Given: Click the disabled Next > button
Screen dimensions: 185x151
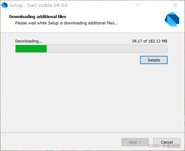Looking at the screenshot, I should pos(135,142).
